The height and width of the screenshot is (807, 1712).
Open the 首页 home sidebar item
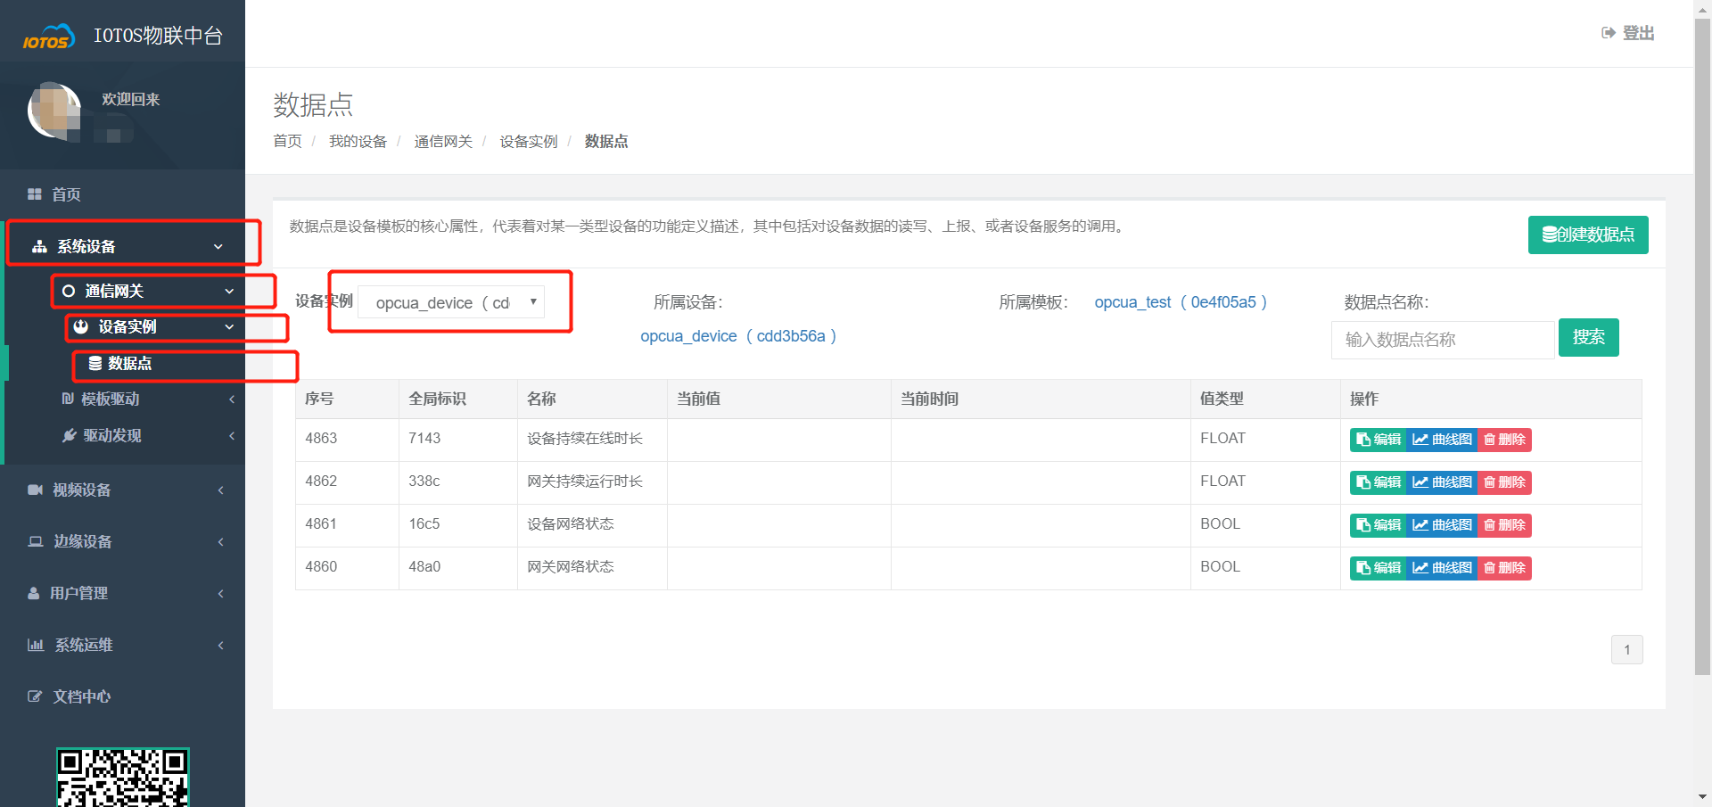pos(66,194)
